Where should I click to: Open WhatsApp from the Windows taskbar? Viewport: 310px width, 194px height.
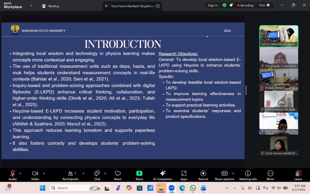point(193,188)
